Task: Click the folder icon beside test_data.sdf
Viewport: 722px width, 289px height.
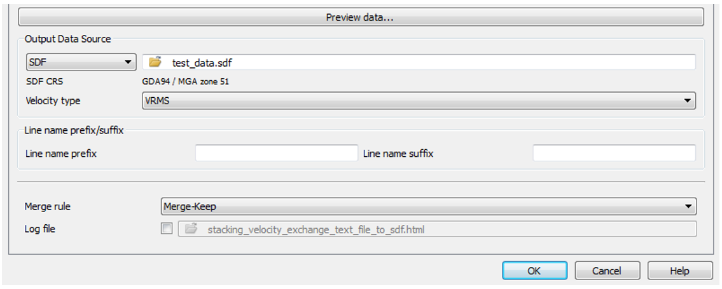Action: [155, 62]
